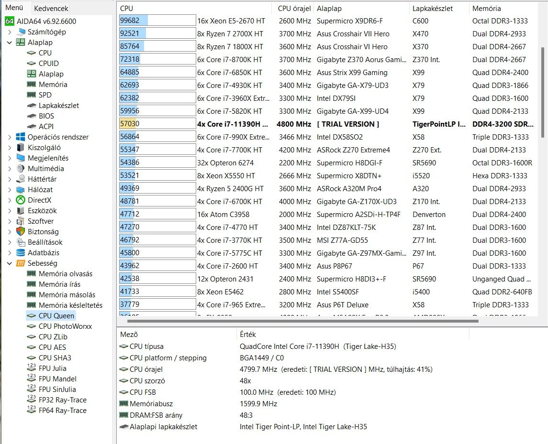Click the Számítógép computer icon

point(21,32)
